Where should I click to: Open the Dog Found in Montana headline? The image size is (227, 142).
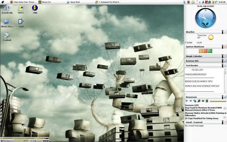[203, 109]
